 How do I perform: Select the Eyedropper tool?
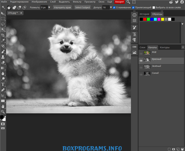click(3, 41)
